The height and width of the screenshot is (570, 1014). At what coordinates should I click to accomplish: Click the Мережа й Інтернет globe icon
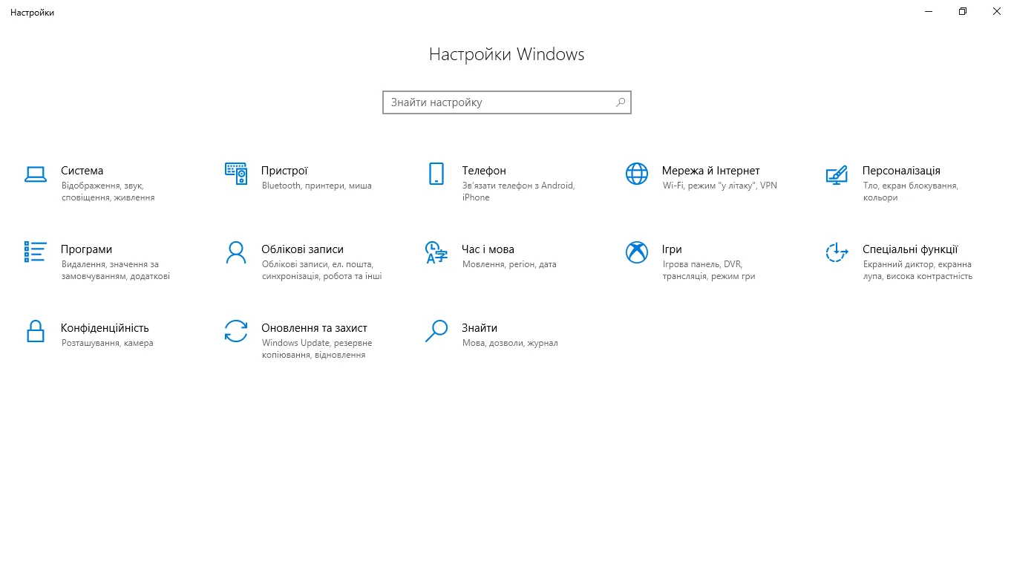(637, 174)
